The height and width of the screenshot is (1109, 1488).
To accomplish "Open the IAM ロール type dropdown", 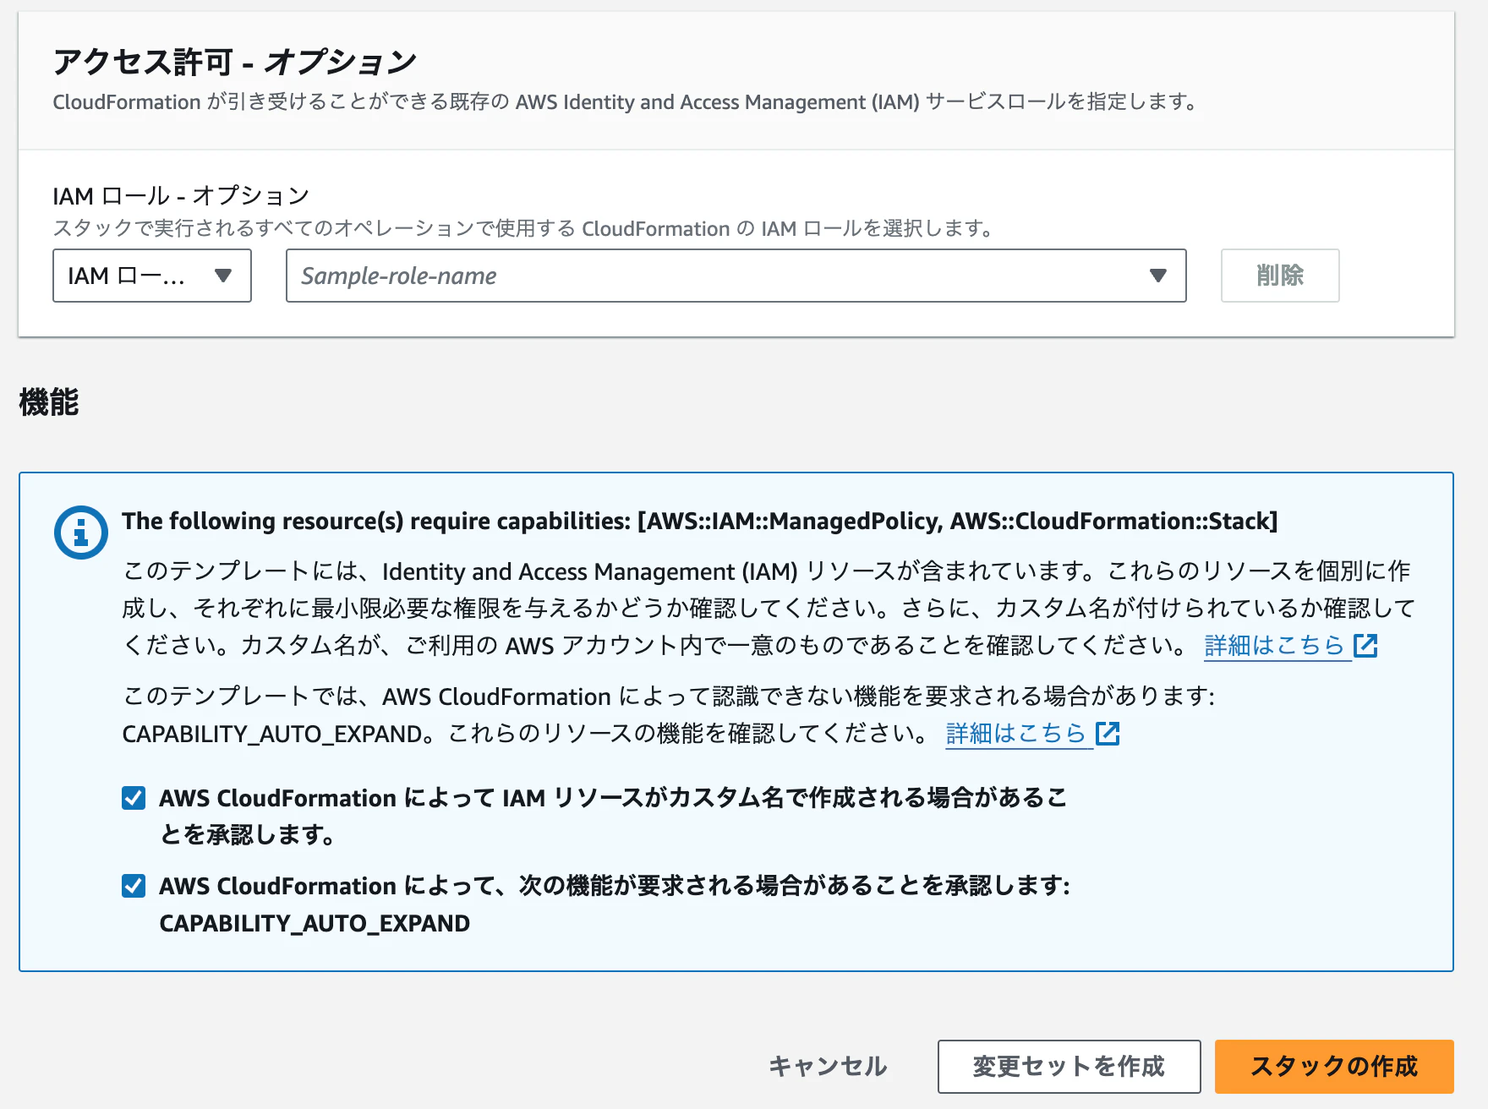I will pos(152,276).
